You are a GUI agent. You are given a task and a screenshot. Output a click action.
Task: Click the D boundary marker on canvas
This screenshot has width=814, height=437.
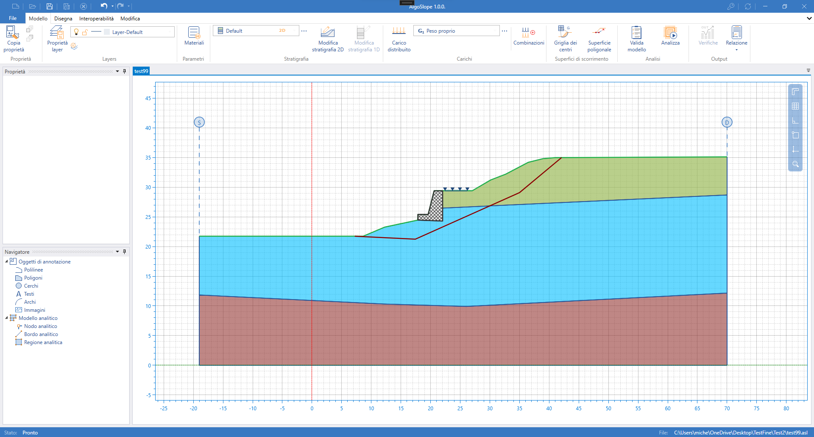[727, 122]
